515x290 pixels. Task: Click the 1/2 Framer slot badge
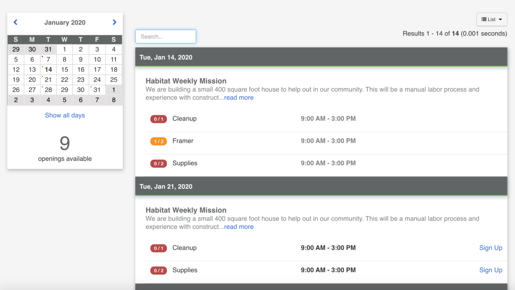coord(158,141)
